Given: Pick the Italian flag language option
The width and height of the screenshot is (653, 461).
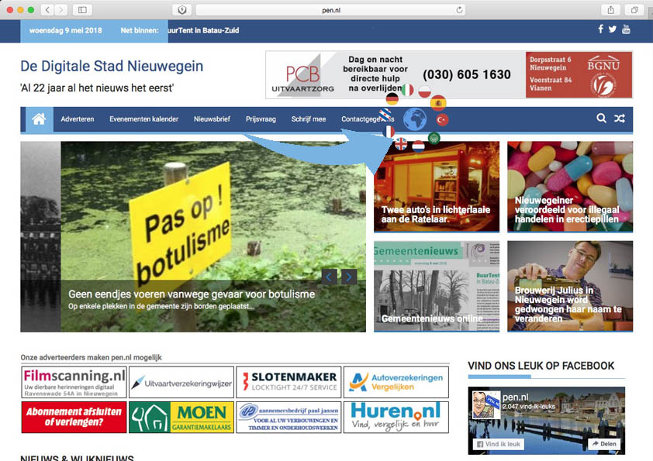Looking at the screenshot, I should click(x=406, y=91).
